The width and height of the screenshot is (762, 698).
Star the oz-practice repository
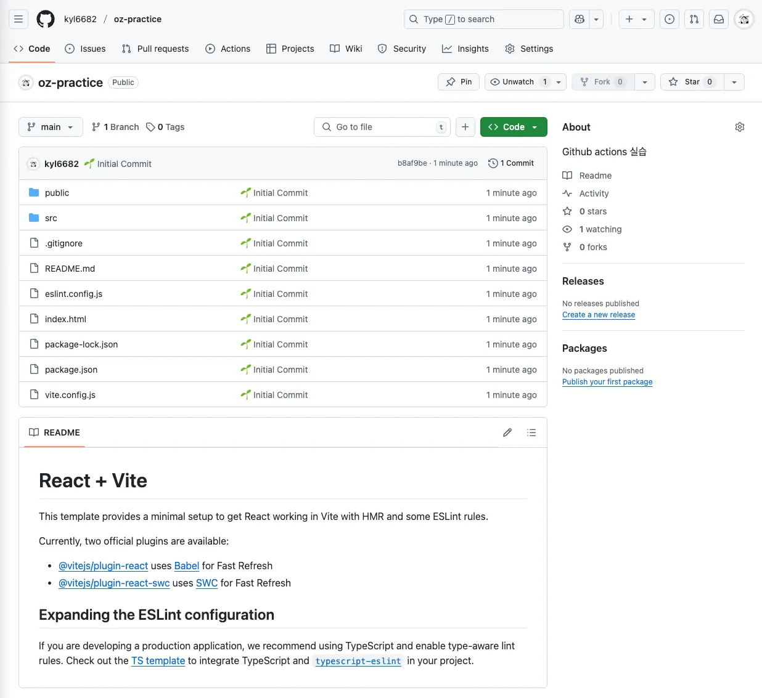click(692, 82)
